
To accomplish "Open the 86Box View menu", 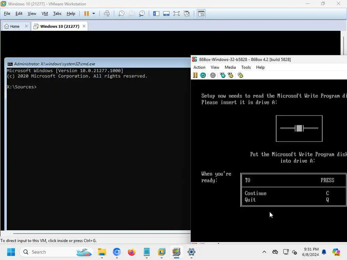I will pyautogui.click(x=215, y=67).
